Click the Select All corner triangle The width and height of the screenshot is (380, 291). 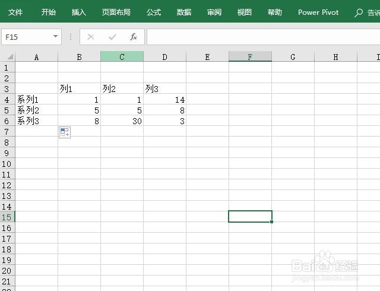tap(9, 57)
